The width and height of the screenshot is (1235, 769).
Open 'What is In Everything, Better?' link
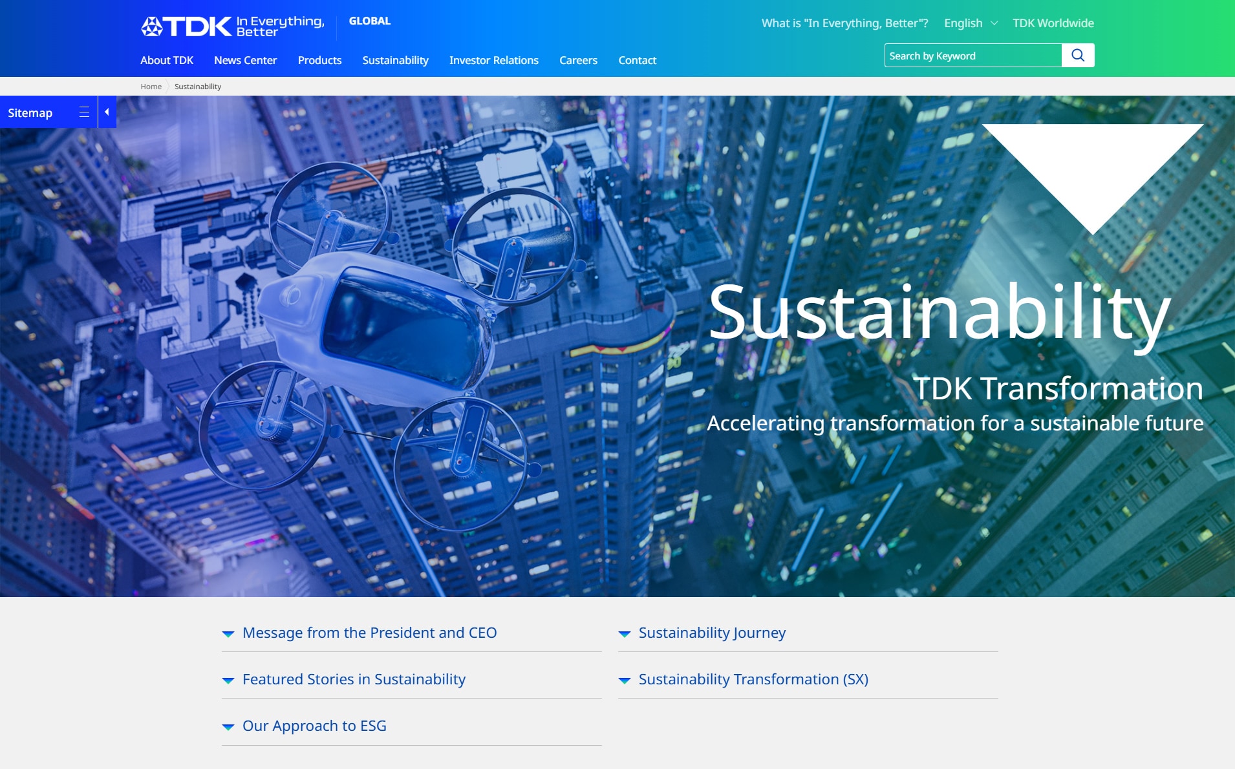click(x=845, y=23)
